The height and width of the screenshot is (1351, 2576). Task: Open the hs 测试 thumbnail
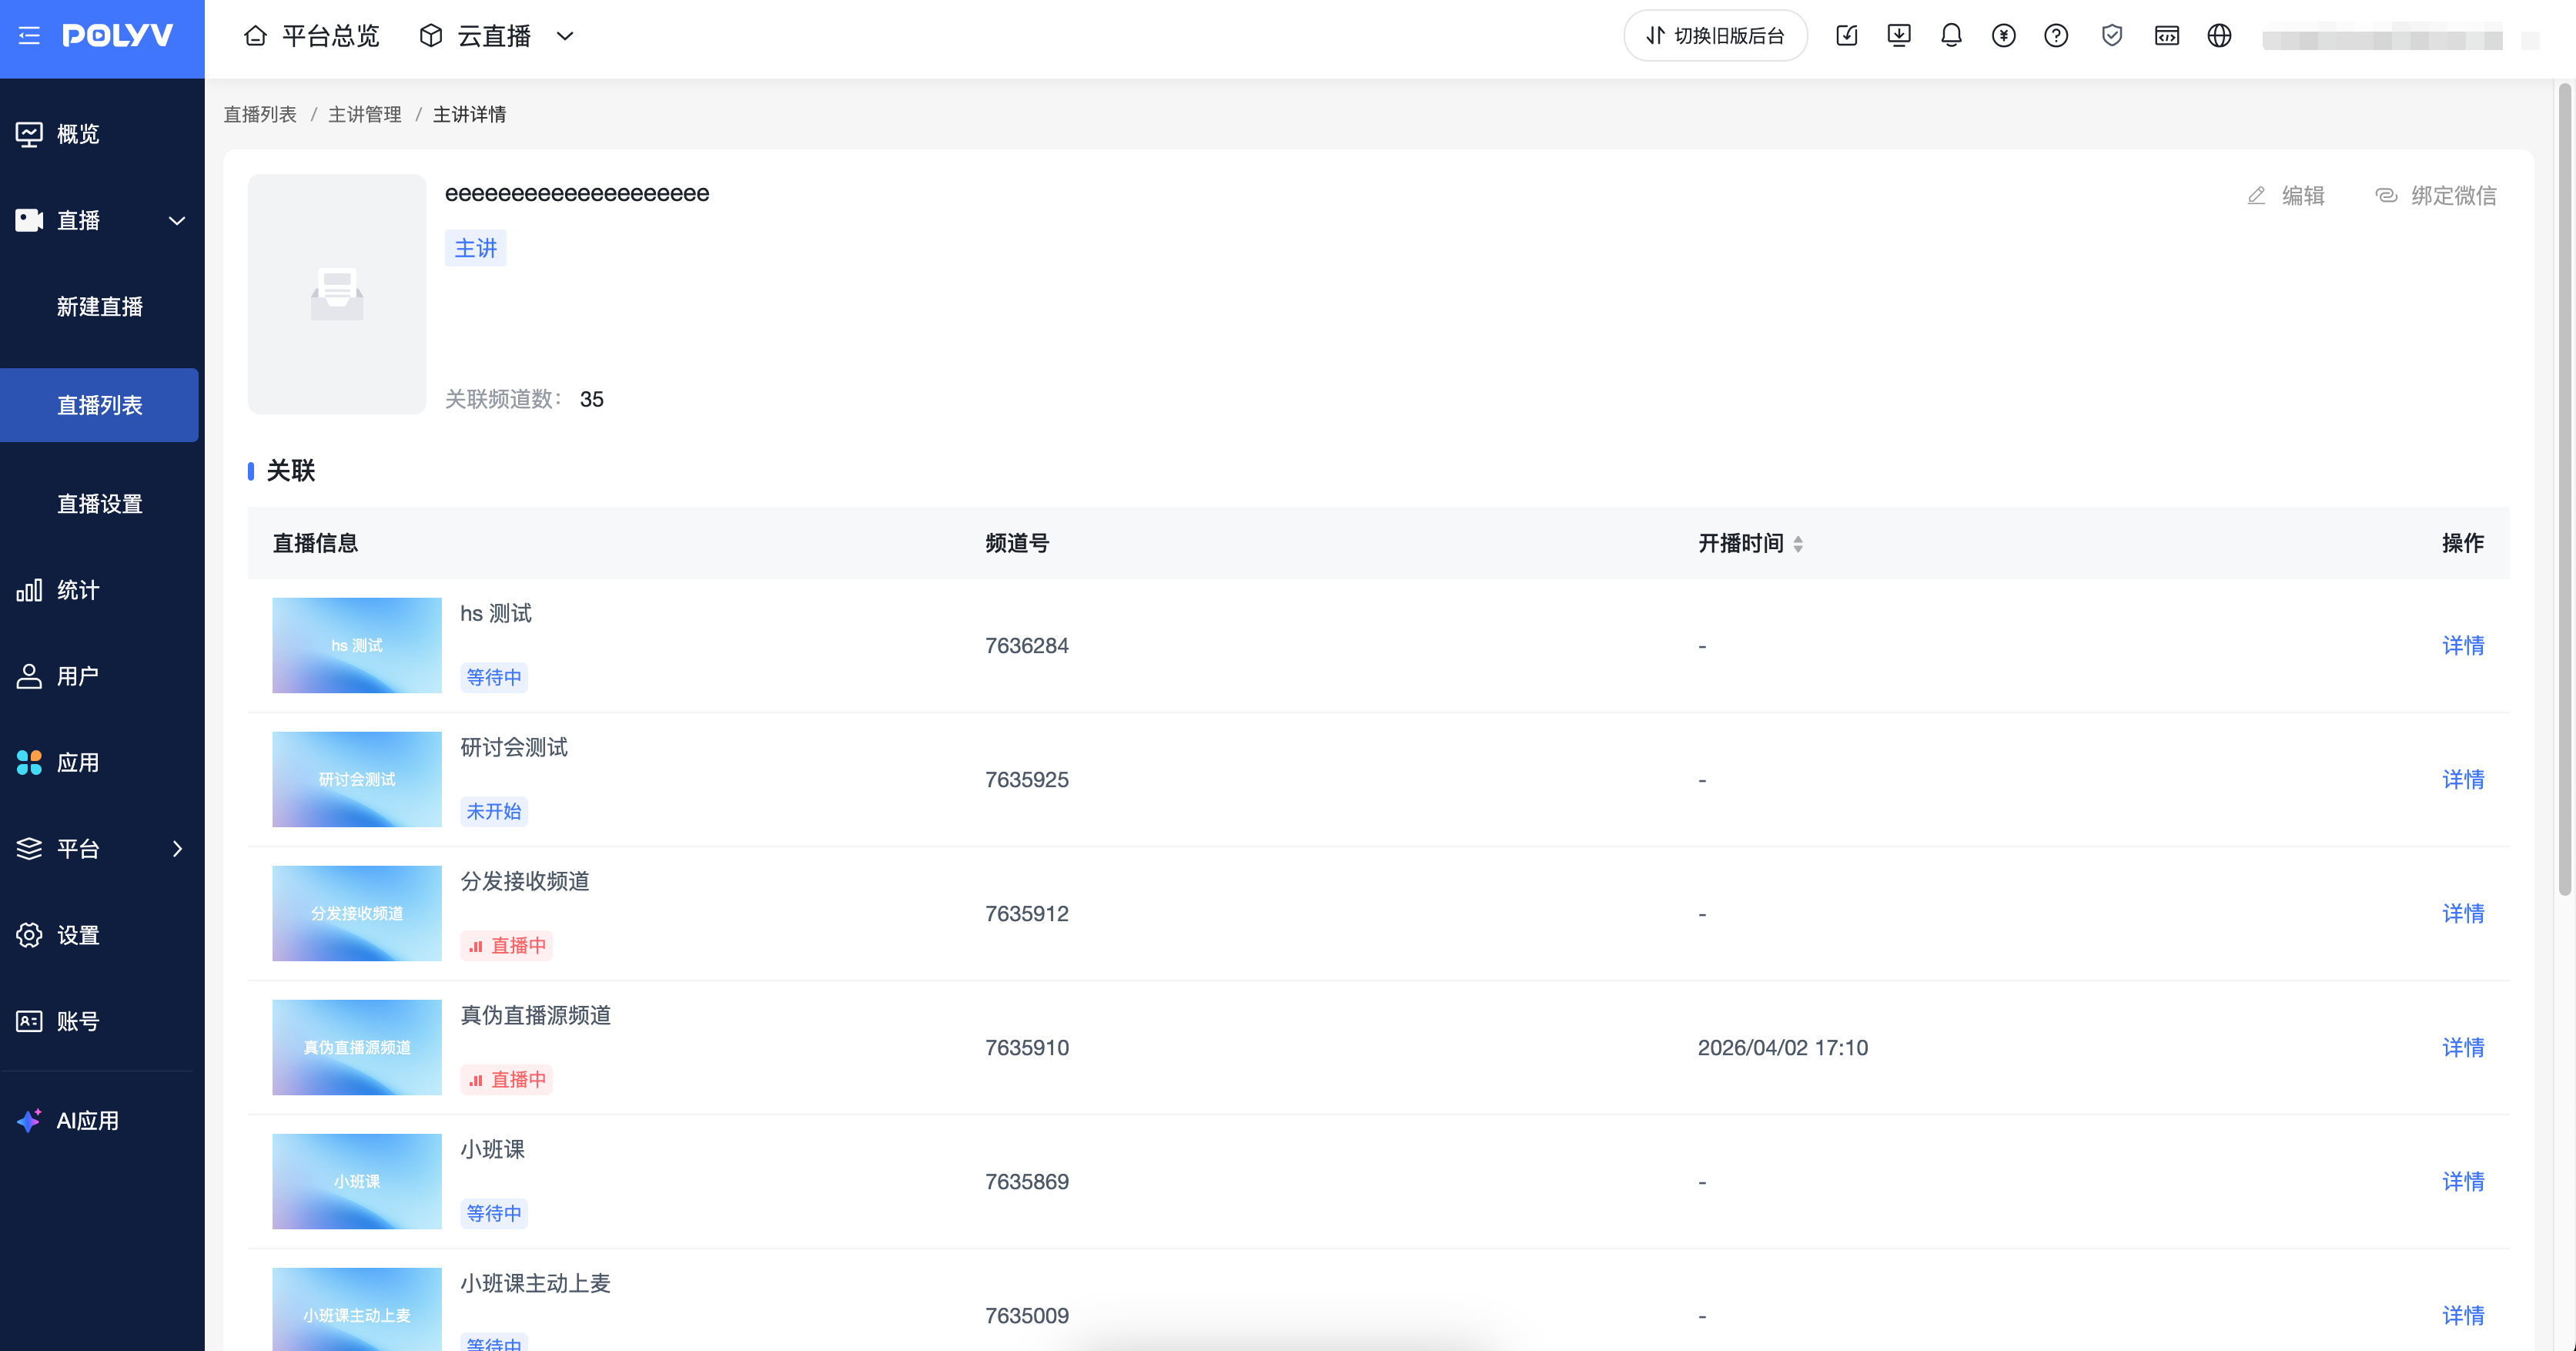pos(357,645)
